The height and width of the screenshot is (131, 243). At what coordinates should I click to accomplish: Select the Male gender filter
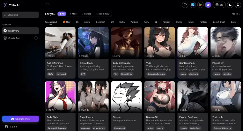pyautogui.click(x=73, y=14)
